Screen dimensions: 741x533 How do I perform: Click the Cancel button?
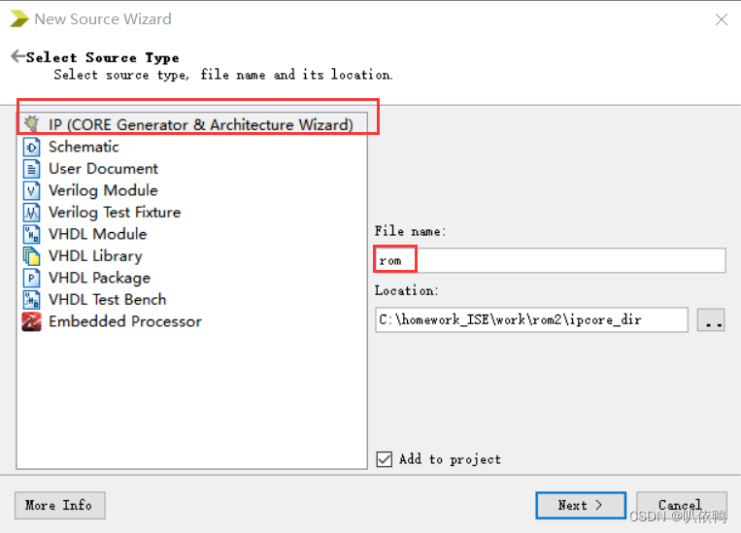[x=682, y=505]
